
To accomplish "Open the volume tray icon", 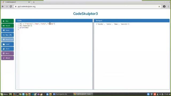I will (170, 94).
